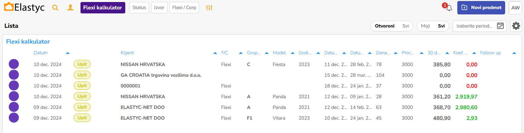
Task: Open the orange filter sliders icon
Action: pyautogui.click(x=209, y=8)
